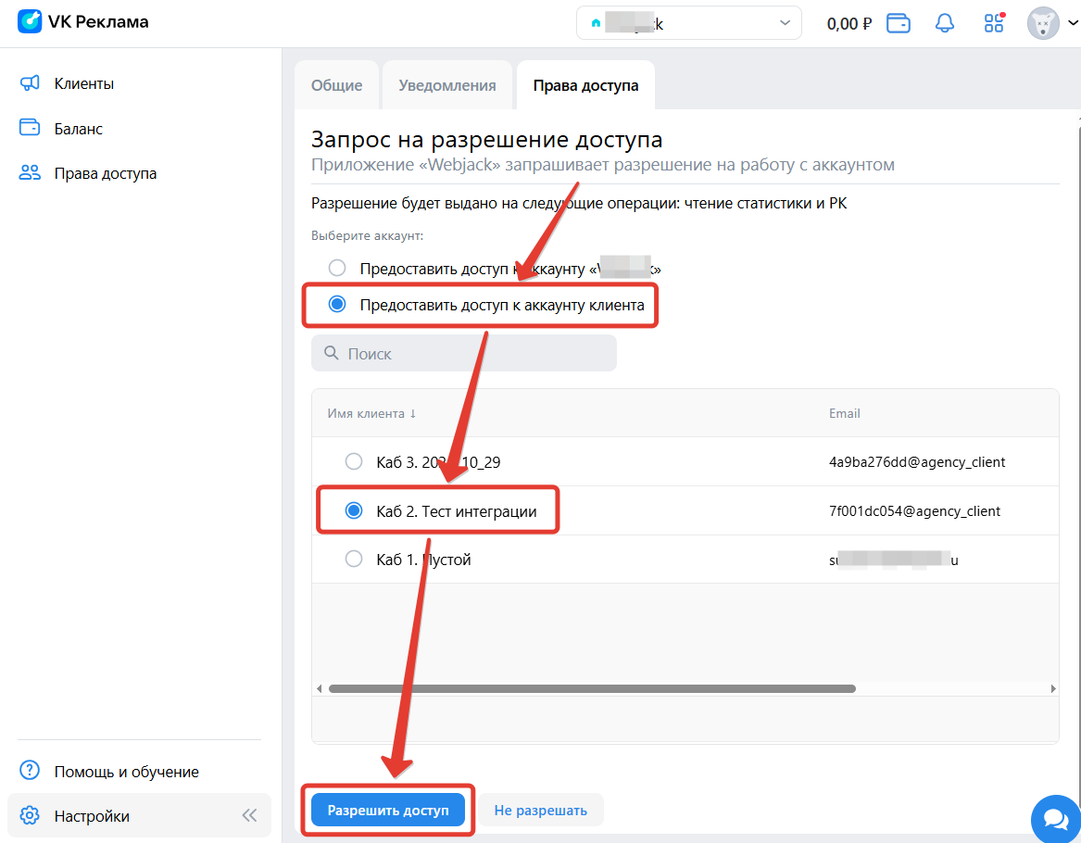Switch to the Общие tab

point(336,85)
